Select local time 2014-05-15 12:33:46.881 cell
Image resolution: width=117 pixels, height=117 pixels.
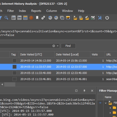71,79
